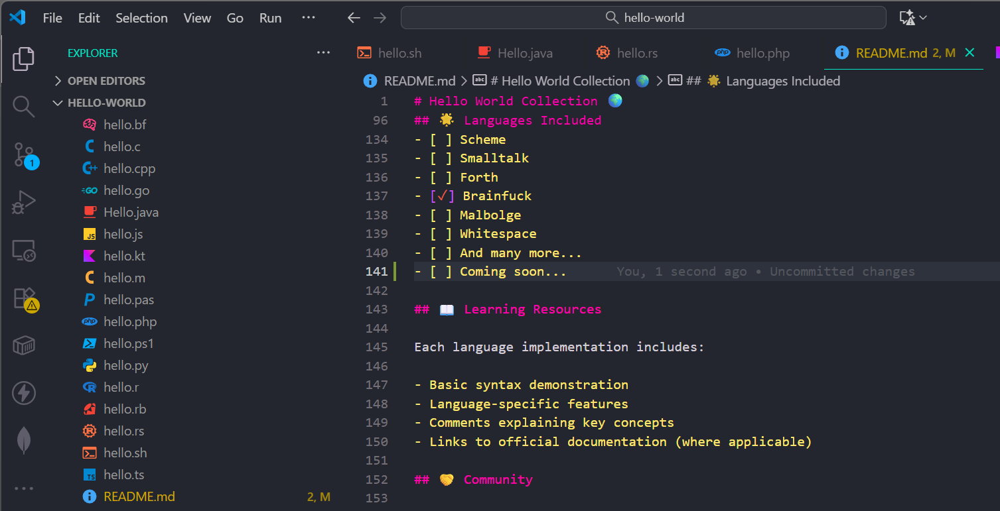Image resolution: width=1000 pixels, height=511 pixels.
Task: Close the README.md editor tab
Action: pos(969,53)
